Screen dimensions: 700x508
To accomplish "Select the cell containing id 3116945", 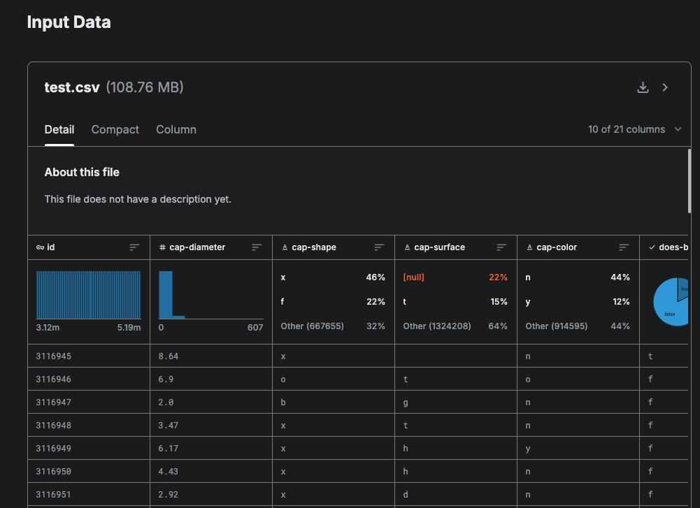I will (x=54, y=356).
